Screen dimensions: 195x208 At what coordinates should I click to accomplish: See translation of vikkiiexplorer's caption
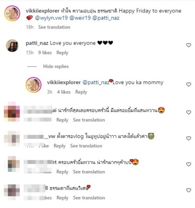coord(54,27)
